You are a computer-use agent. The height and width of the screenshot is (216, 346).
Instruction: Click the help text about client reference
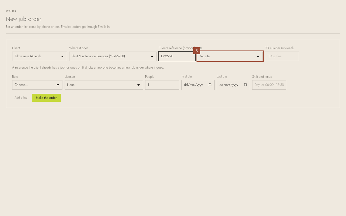pos(88,67)
